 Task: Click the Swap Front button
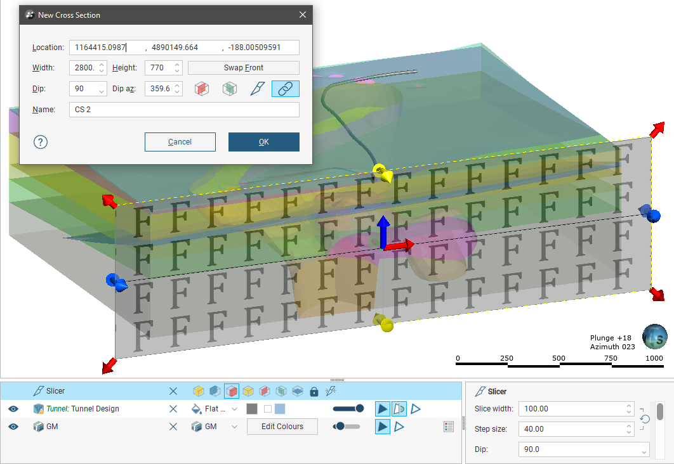(x=243, y=68)
